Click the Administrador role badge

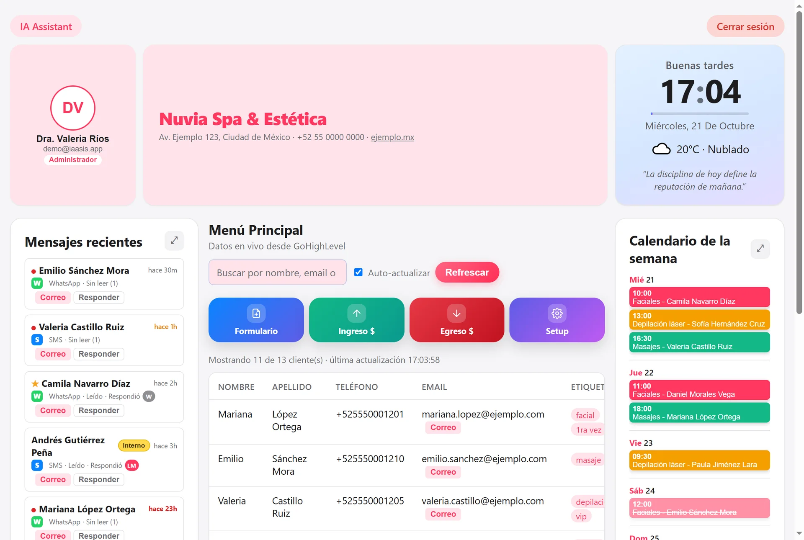[73, 159]
